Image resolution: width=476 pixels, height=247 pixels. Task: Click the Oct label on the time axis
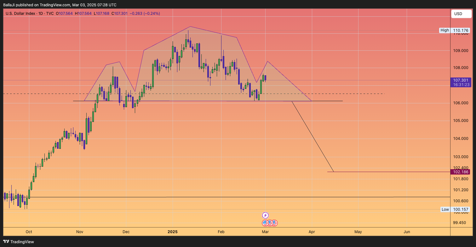(x=29, y=232)
